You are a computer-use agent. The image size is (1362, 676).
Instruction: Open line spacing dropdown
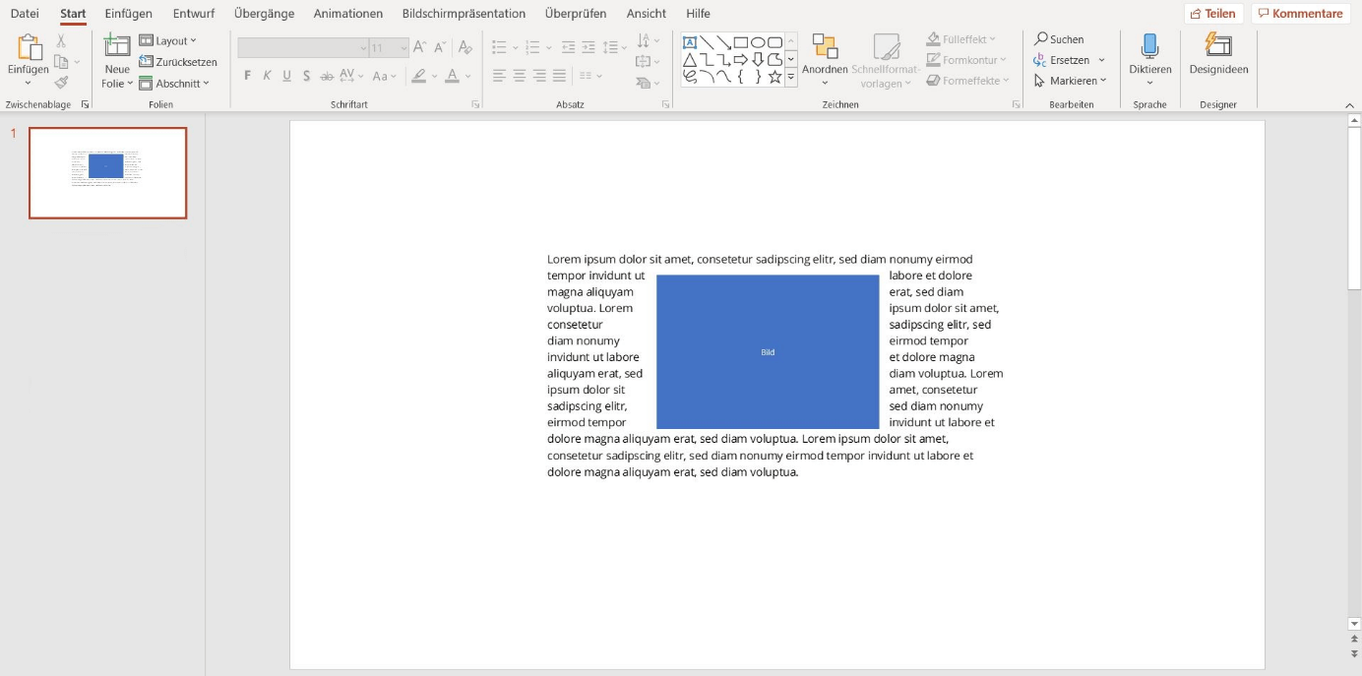(615, 47)
